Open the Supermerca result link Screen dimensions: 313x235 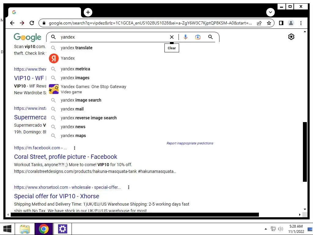coord(30,117)
